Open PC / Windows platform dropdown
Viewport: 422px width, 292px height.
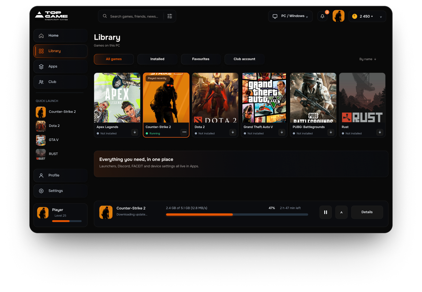pos(290,16)
